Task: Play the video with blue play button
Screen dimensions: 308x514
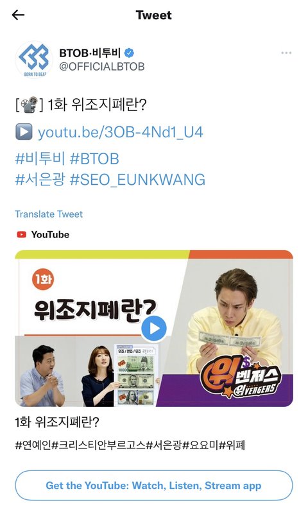Action: [153, 329]
